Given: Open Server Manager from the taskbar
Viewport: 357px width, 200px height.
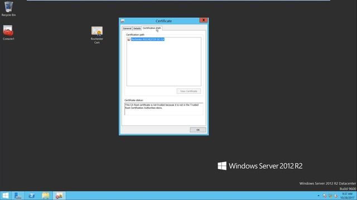Looking at the screenshot, I should pyautogui.click(x=18, y=196).
